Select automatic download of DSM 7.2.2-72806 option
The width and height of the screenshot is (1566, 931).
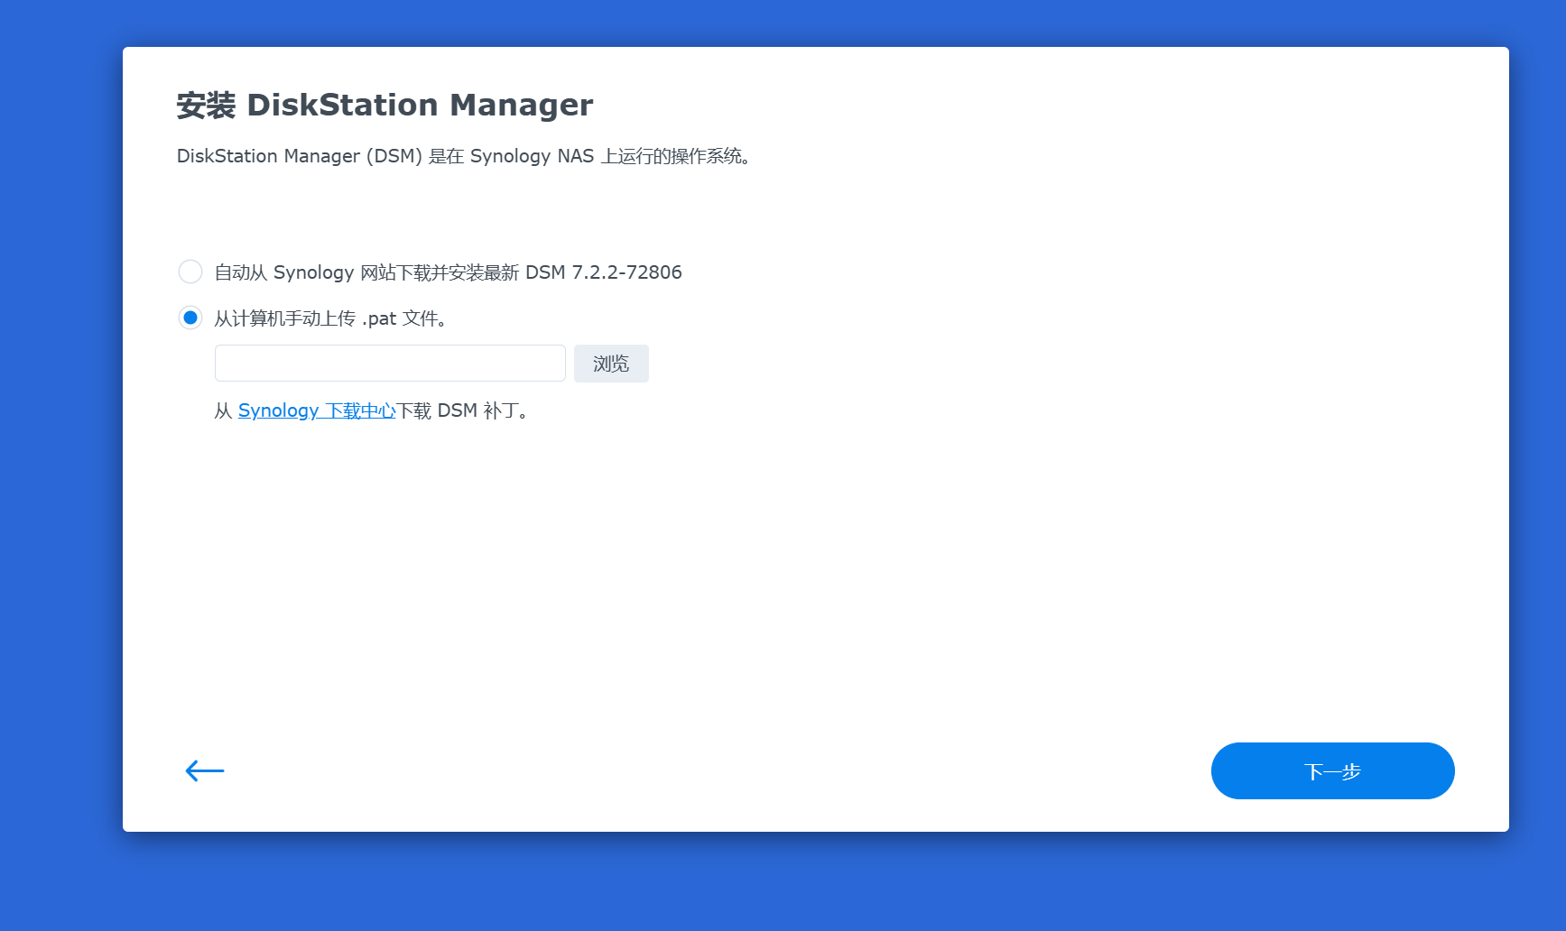(x=190, y=272)
